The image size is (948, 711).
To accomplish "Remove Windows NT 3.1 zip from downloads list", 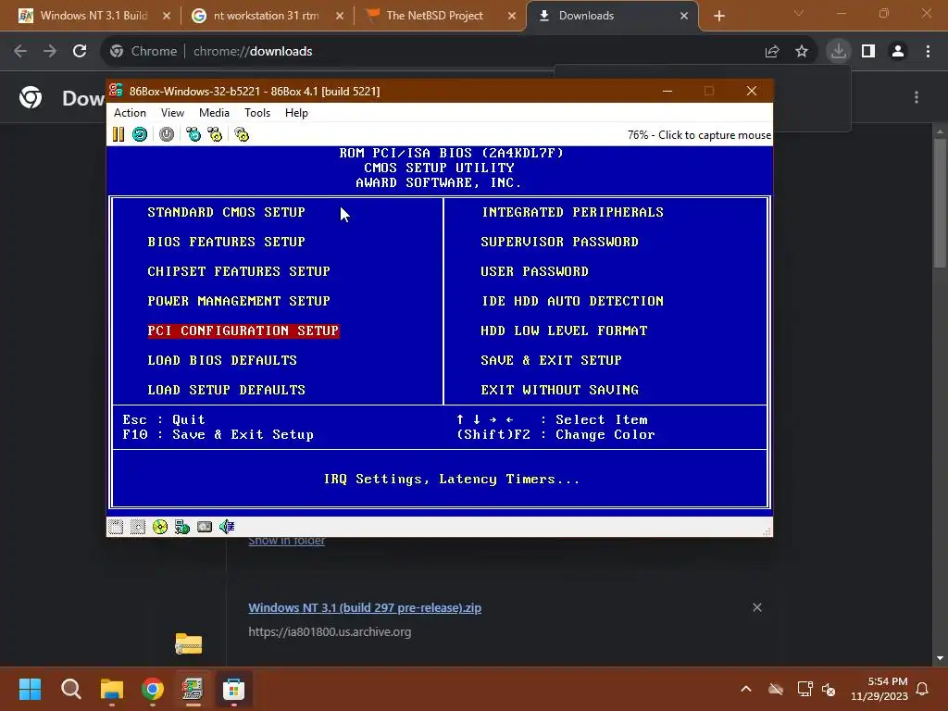I will 757,607.
